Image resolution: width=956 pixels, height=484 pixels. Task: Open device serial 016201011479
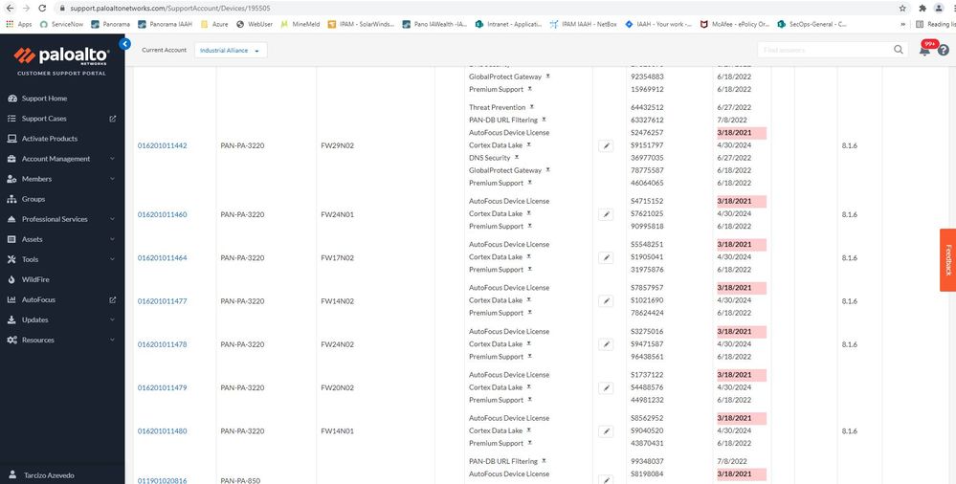pos(162,387)
